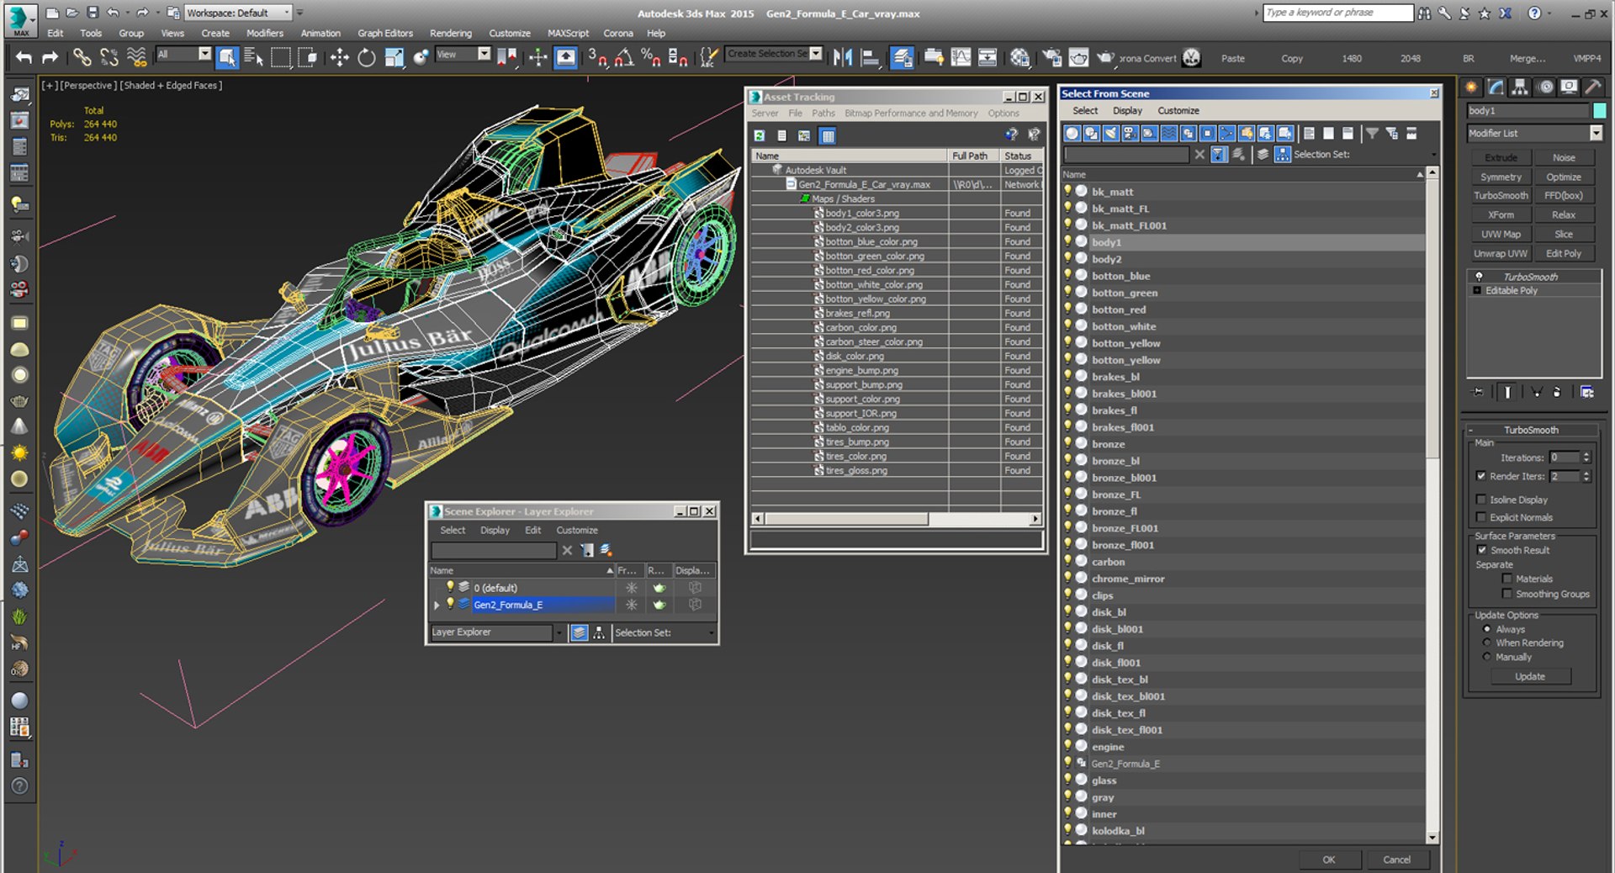Select the Manually update option
The image size is (1615, 873).
[1487, 657]
